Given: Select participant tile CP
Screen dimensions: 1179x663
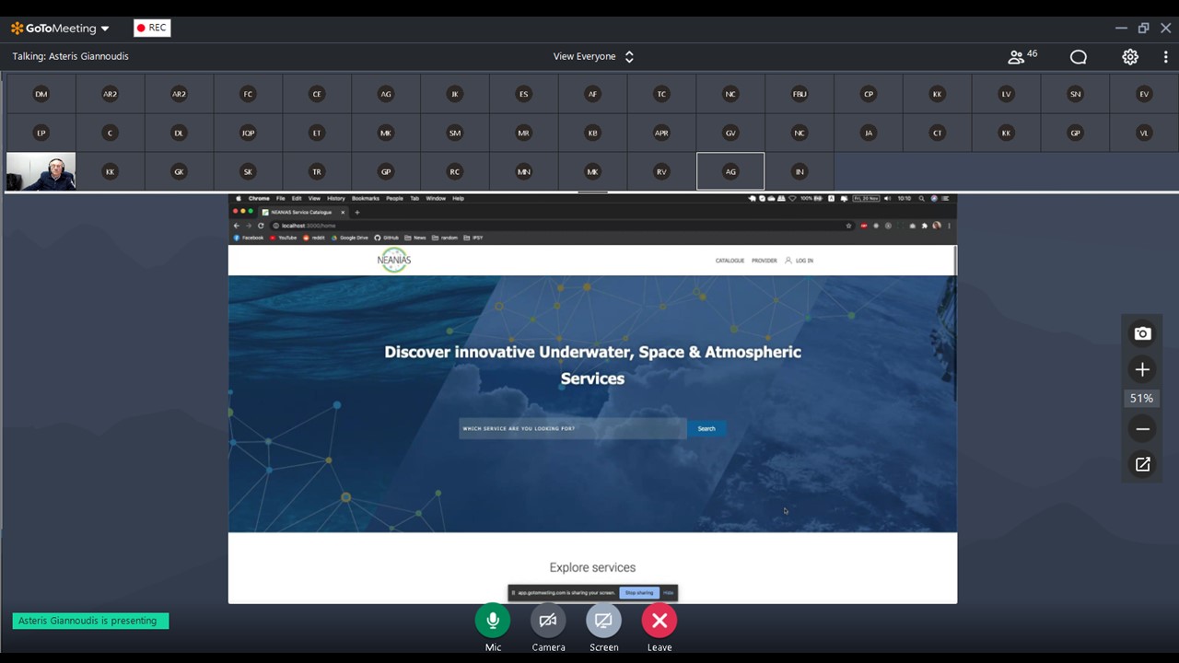Looking at the screenshot, I should click(x=869, y=94).
